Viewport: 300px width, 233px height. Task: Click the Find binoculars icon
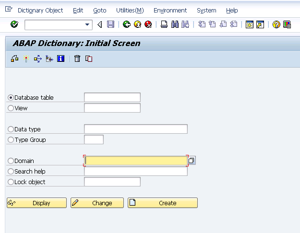(x=175, y=24)
